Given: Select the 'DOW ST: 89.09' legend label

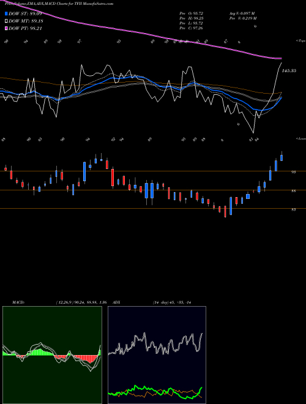Looking at the screenshot, I should pyautogui.click(x=25, y=13).
